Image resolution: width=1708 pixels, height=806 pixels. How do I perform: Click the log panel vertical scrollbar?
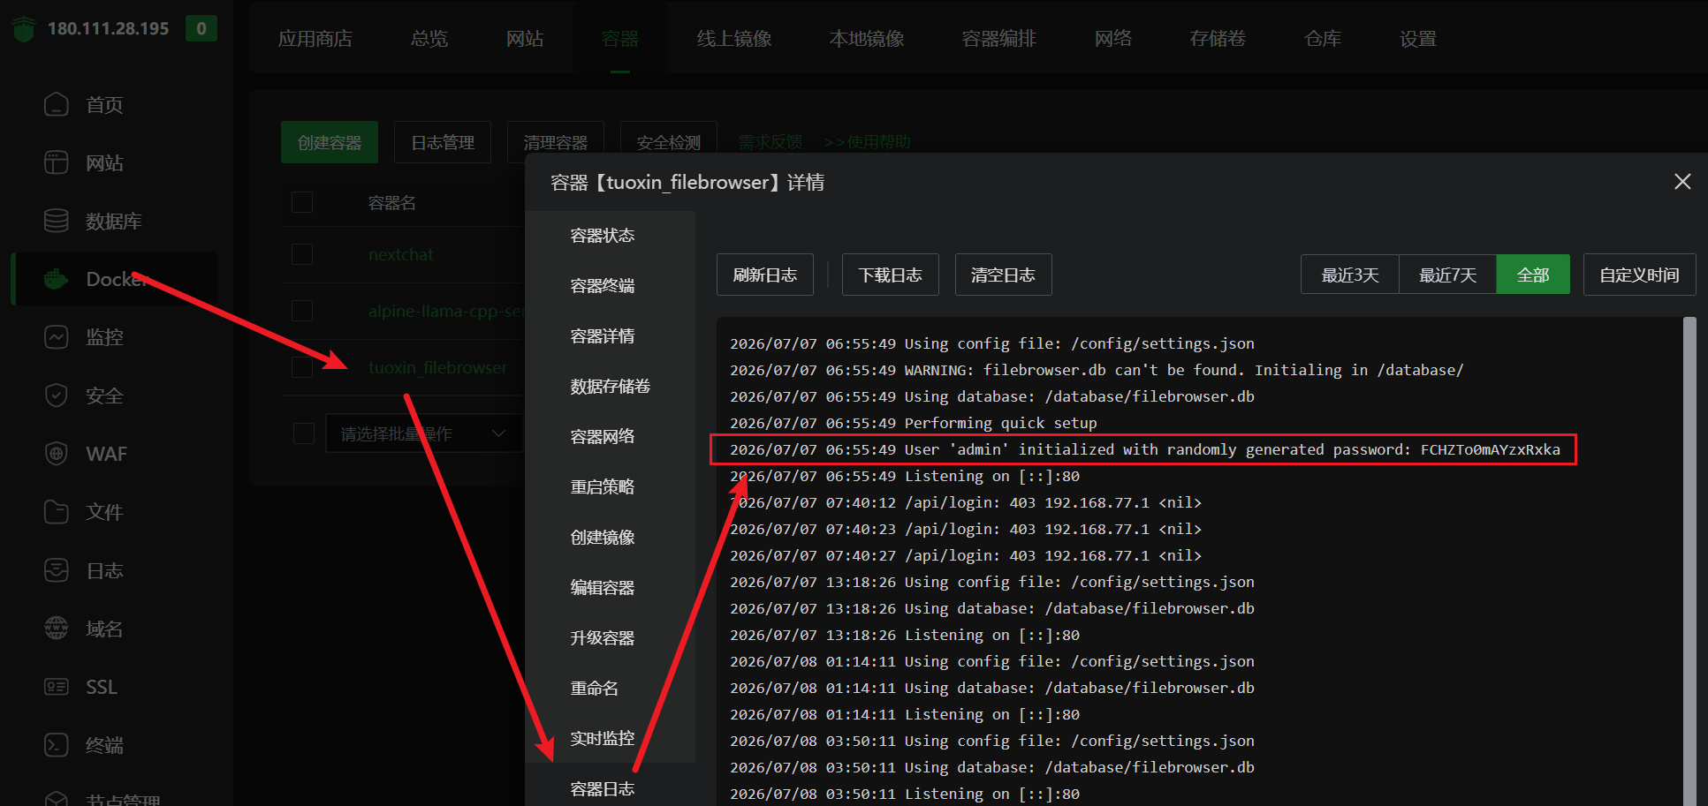[1689, 561]
